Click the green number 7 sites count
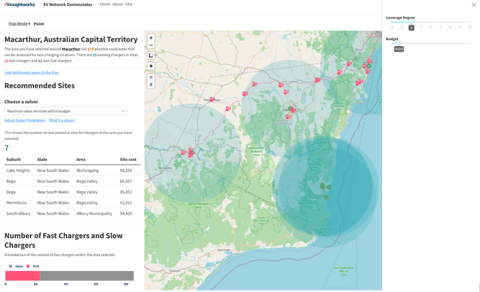 tap(7, 148)
